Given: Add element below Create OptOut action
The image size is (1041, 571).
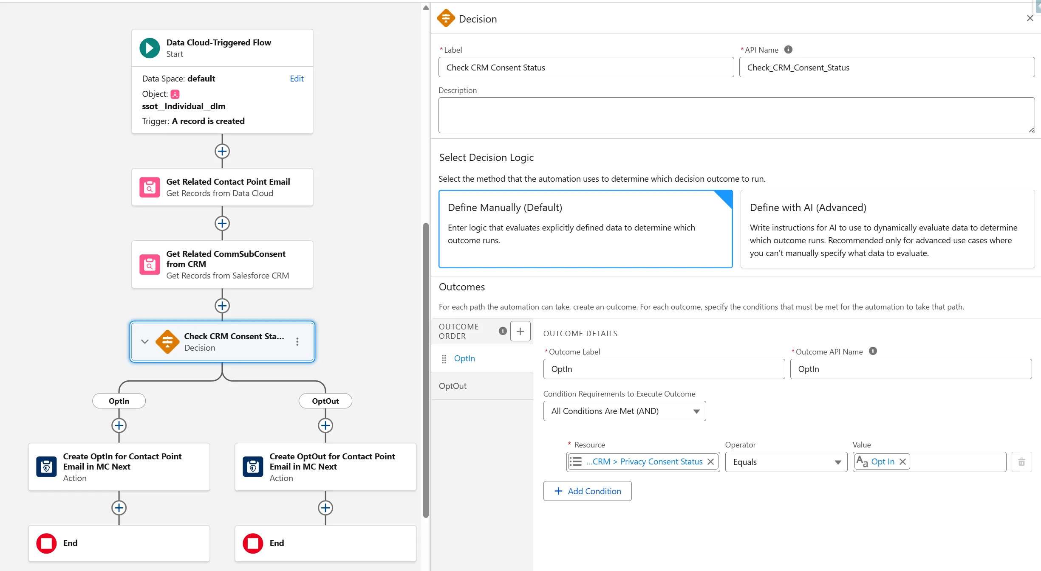Looking at the screenshot, I should [x=325, y=508].
